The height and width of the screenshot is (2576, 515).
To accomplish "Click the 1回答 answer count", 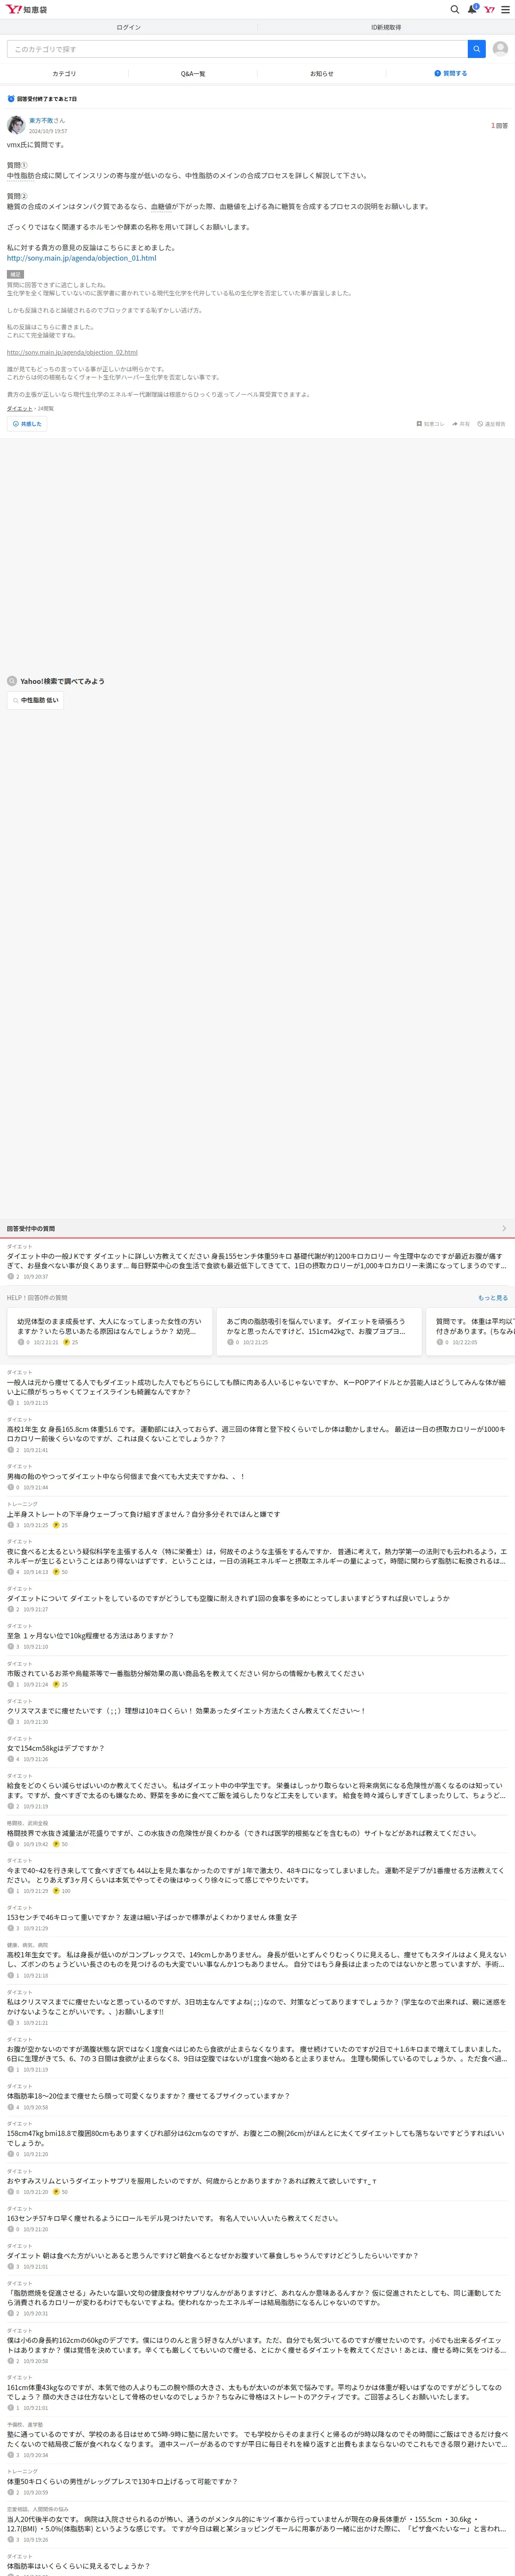I will tap(499, 126).
